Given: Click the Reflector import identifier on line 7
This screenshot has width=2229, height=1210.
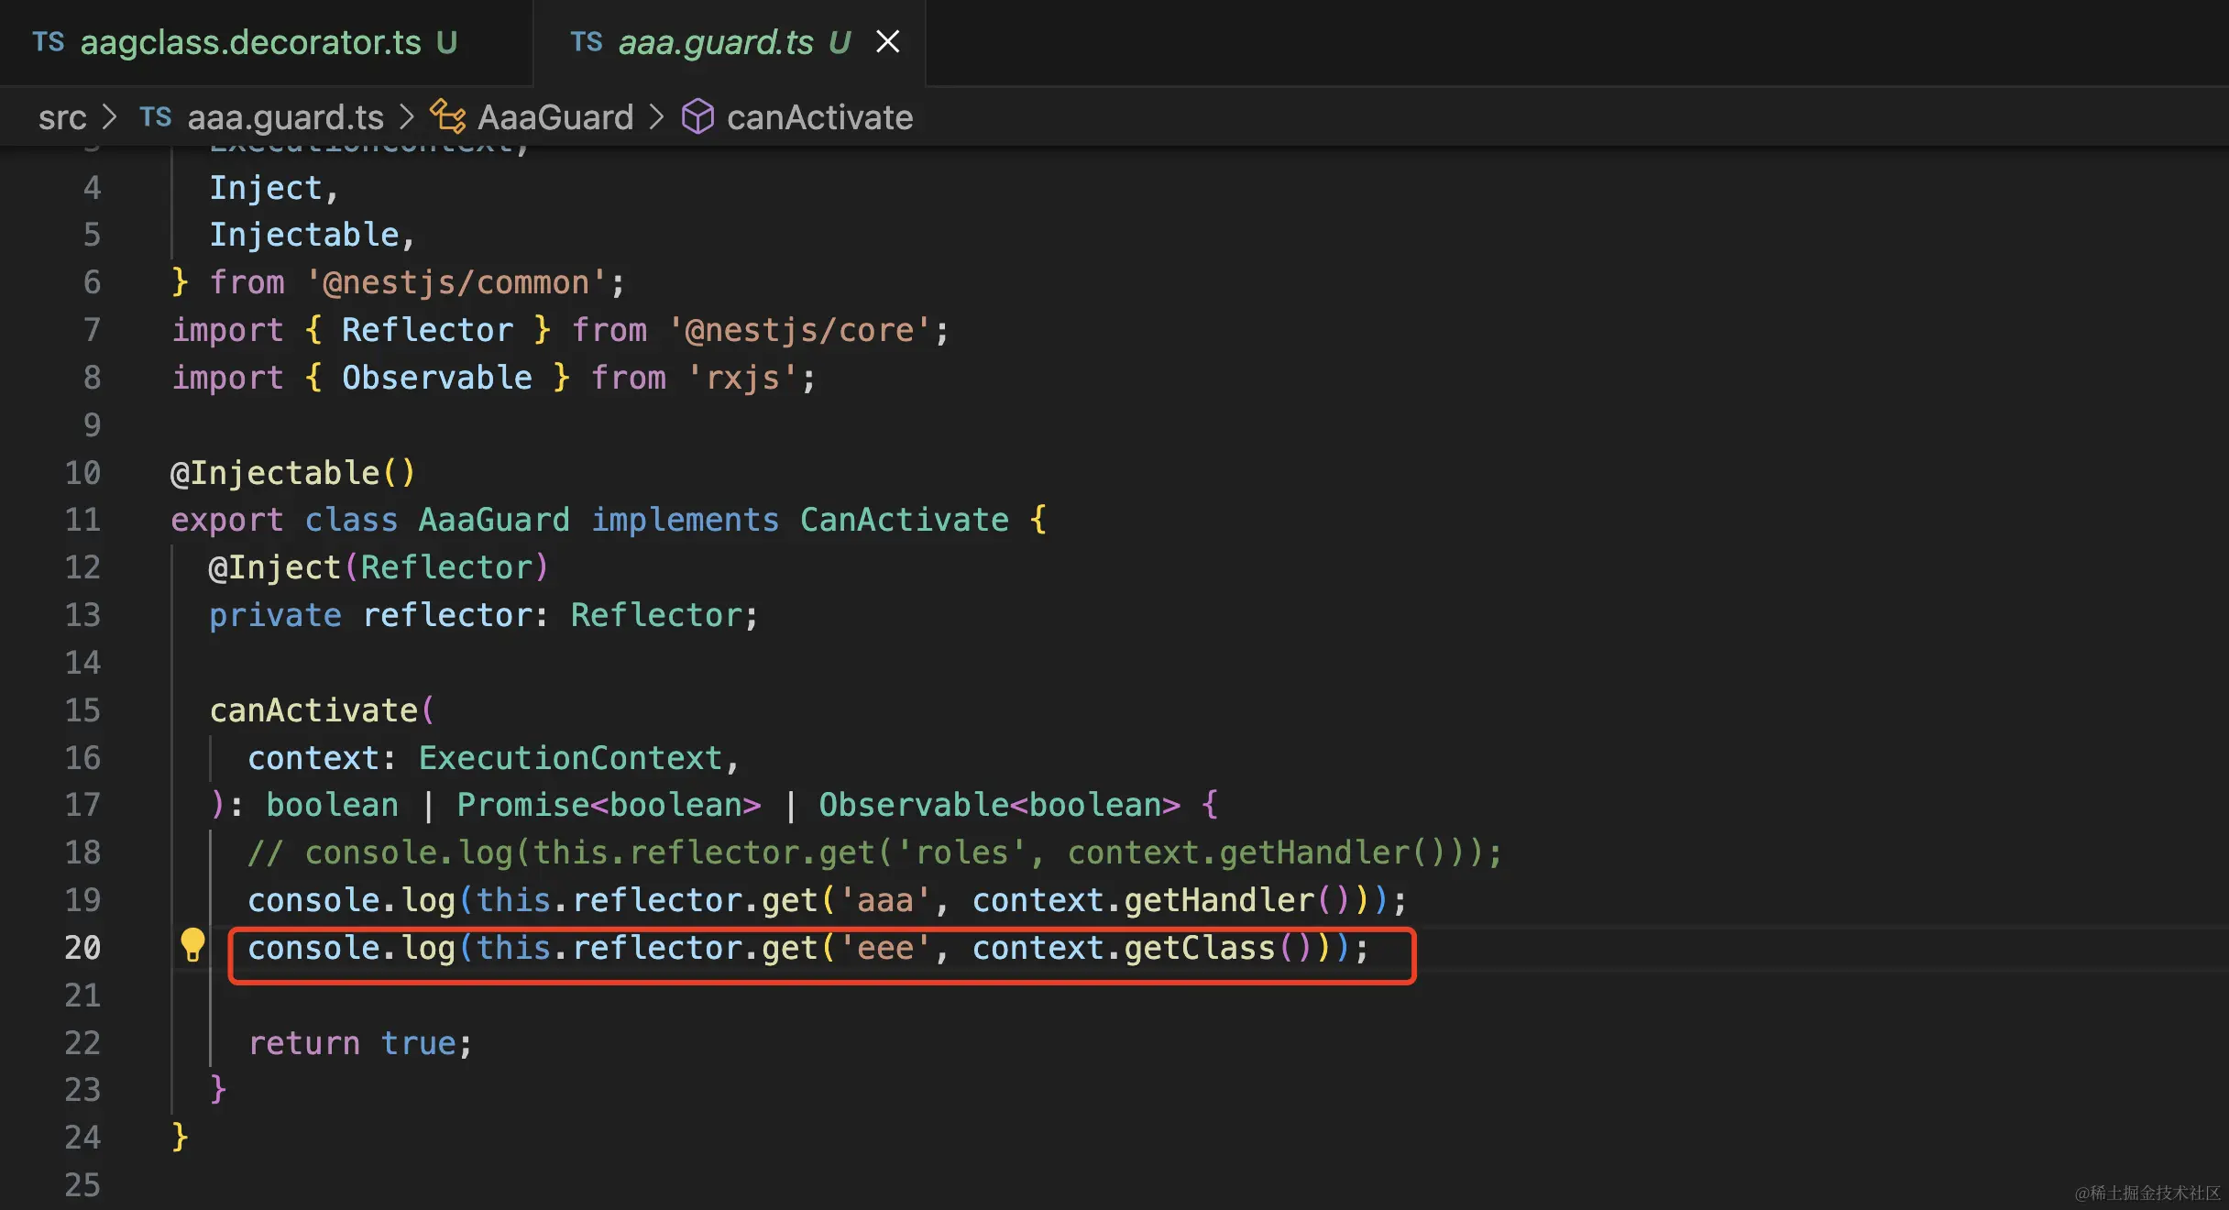Looking at the screenshot, I should point(427,330).
